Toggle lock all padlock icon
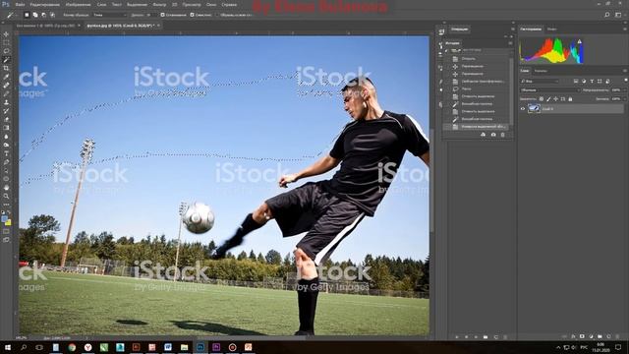629x354 pixels. click(x=570, y=98)
